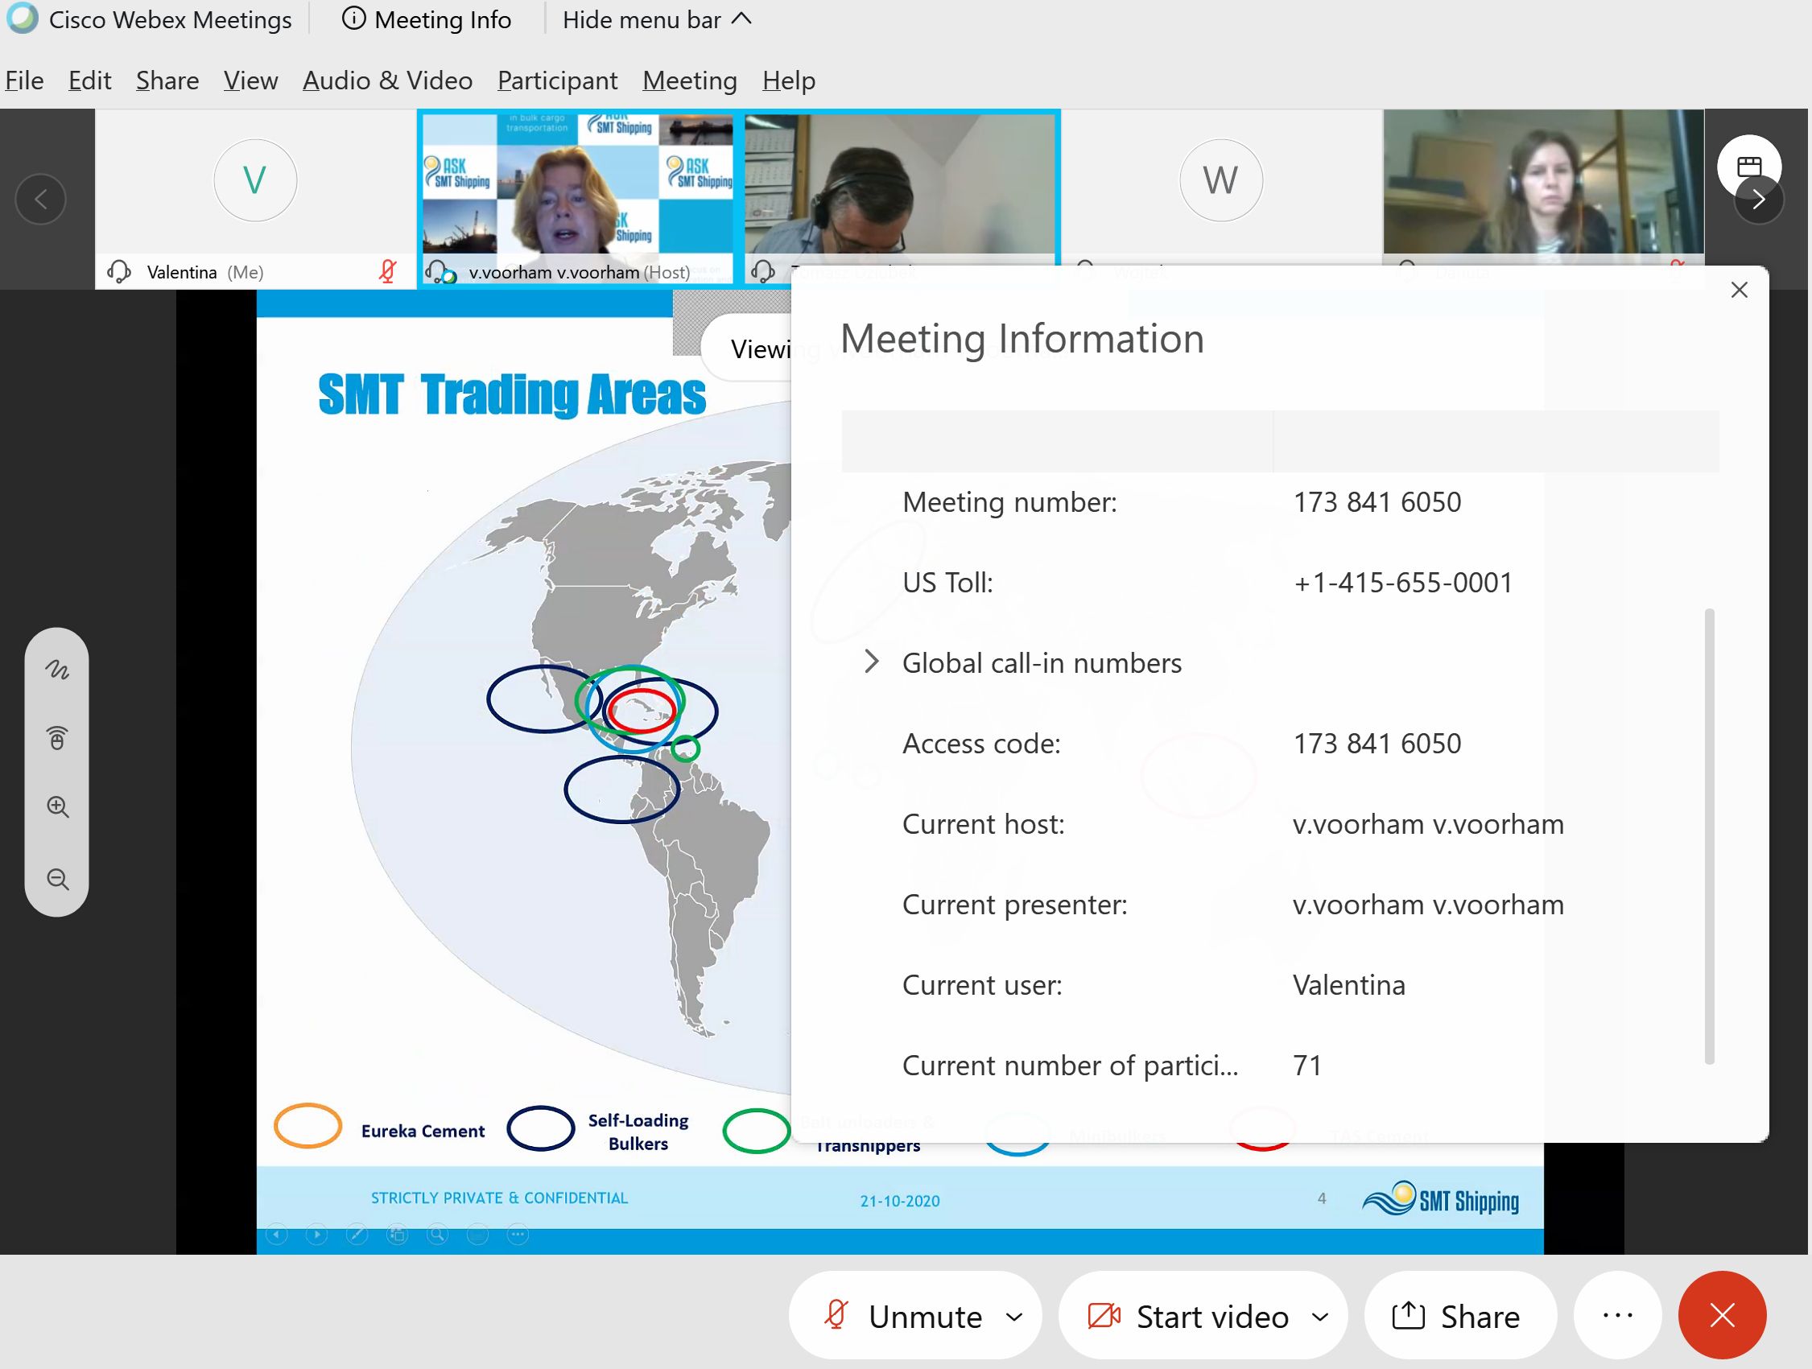This screenshot has height=1369, width=1812.
Task: Click the zoom in magnifier icon
Action: 56,806
